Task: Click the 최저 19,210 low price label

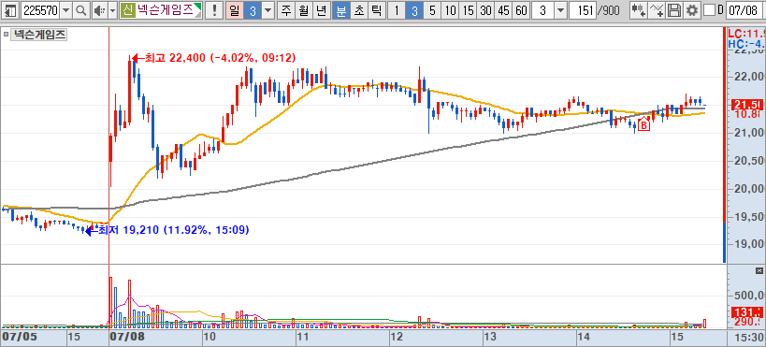Action: 173,230
